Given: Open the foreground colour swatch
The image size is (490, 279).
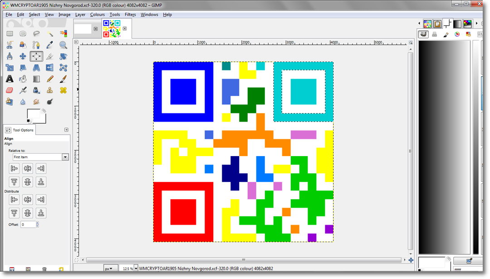Looking at the screenshot, I should pos(33,114).
